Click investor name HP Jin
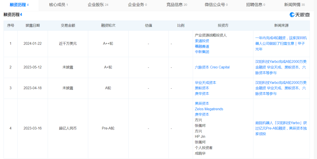This screenshot has height=159, width=317. [x=200, y=136]
